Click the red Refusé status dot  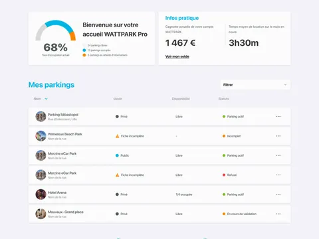[x=224, y=175]
